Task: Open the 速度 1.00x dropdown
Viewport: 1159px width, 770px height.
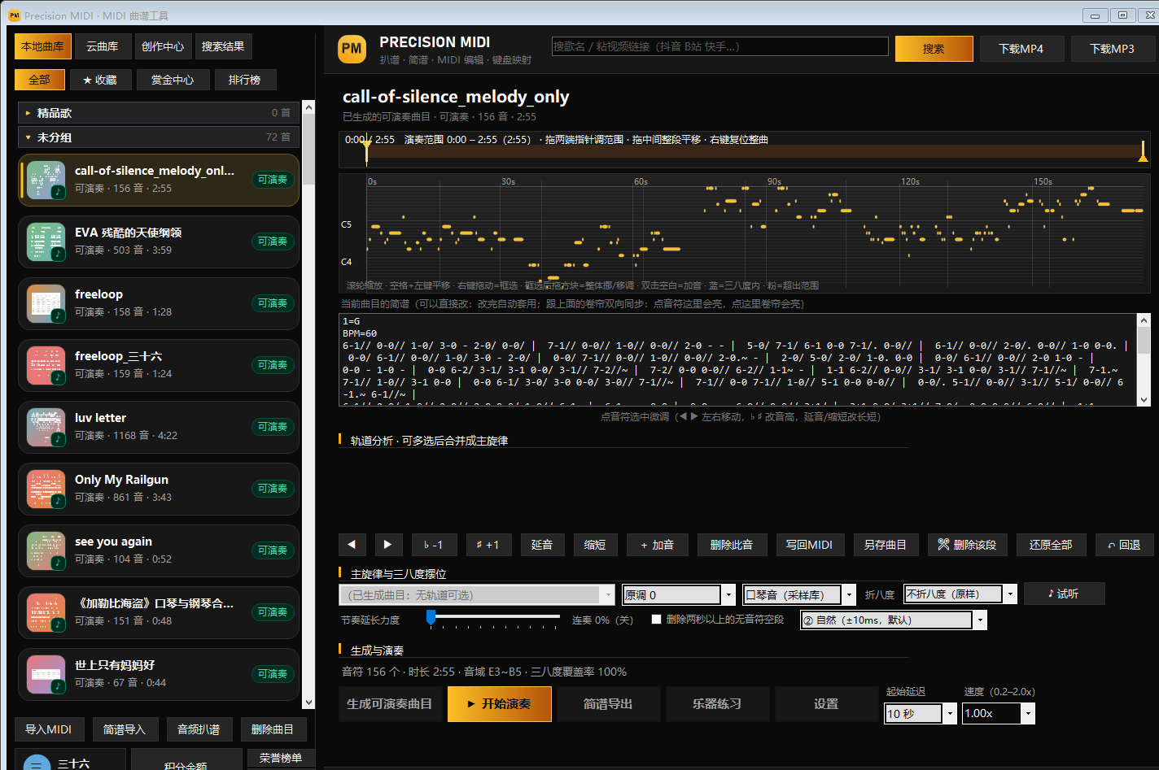Action: (998, 713)
